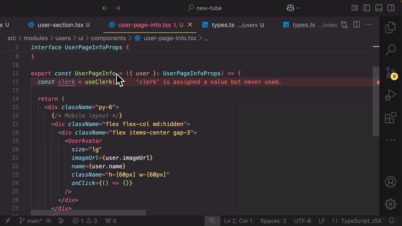Expand the breadcrumb ellipsis symbol list
402x226 pixels.
pyautogui.click(x=207, y=38)
